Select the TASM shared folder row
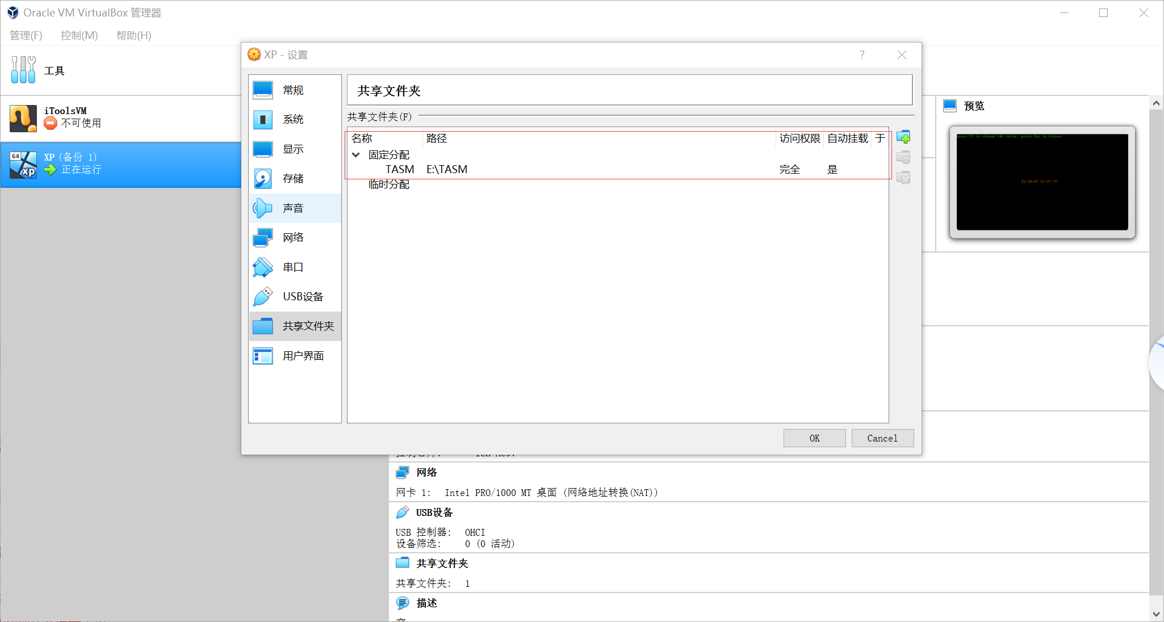This screenshot has width=1164, height=622. pos(618,169)
